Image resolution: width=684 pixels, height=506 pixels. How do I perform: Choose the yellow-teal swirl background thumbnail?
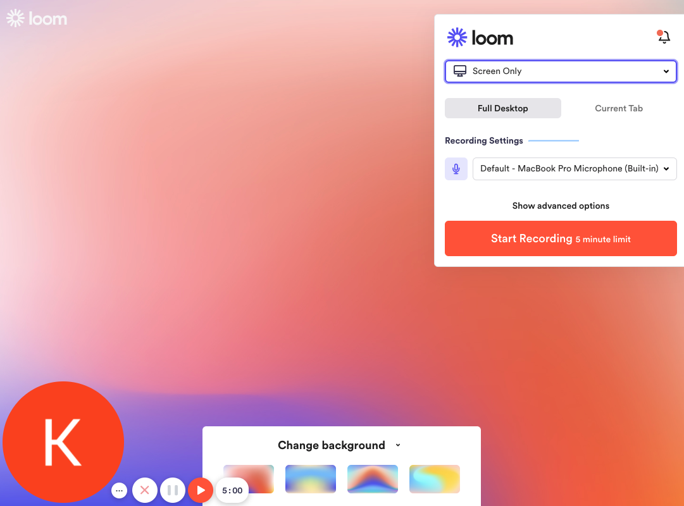tap(435, 479)
